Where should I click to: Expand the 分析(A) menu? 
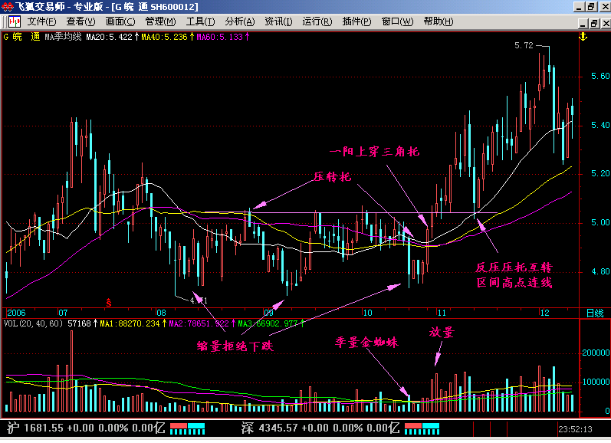[x=240, y=21]
